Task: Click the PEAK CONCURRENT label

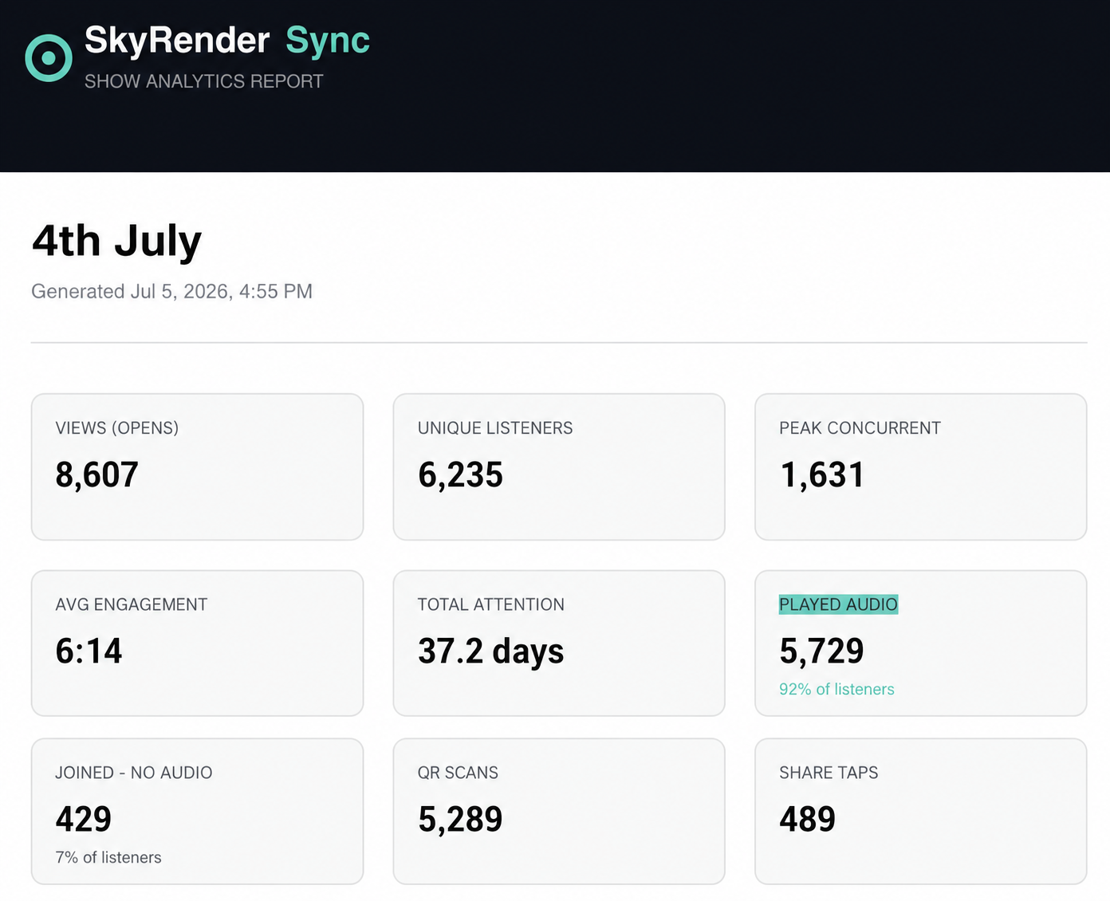Action: [x=860, y=428]
